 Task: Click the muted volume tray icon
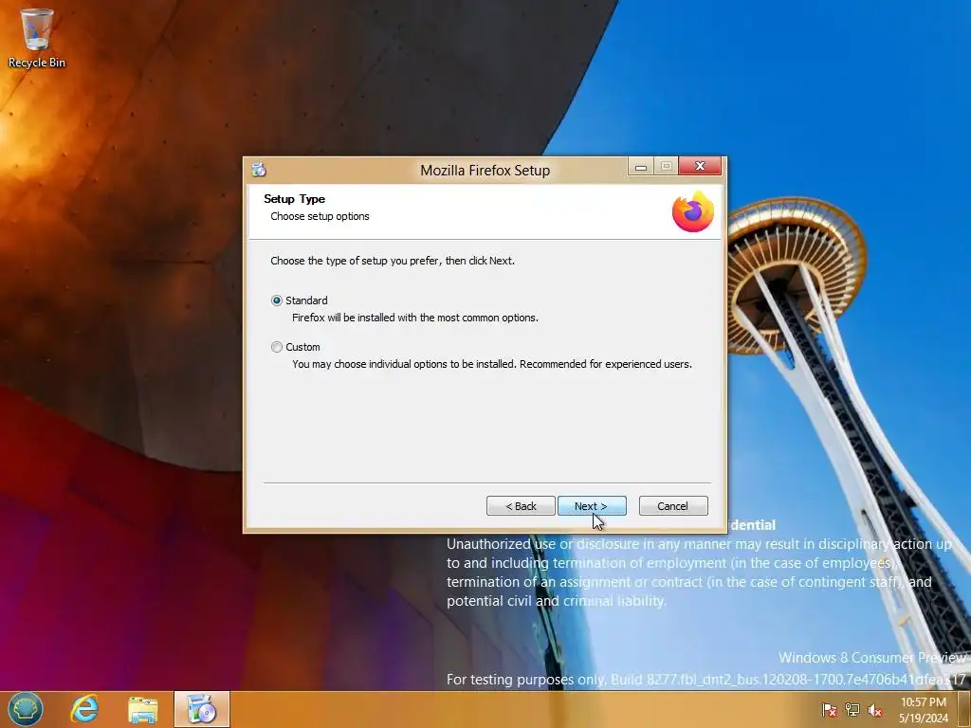[x=874, y=710]
